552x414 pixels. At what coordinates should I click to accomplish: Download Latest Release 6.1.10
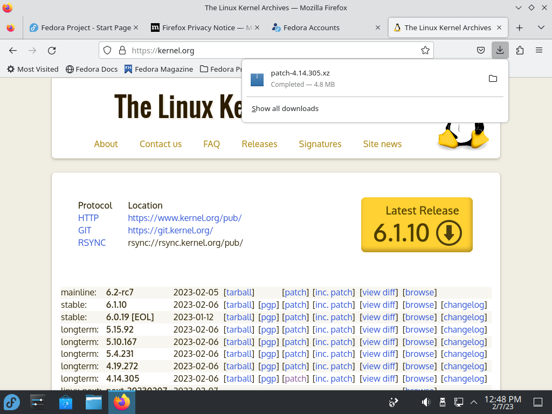coord(417,225)
